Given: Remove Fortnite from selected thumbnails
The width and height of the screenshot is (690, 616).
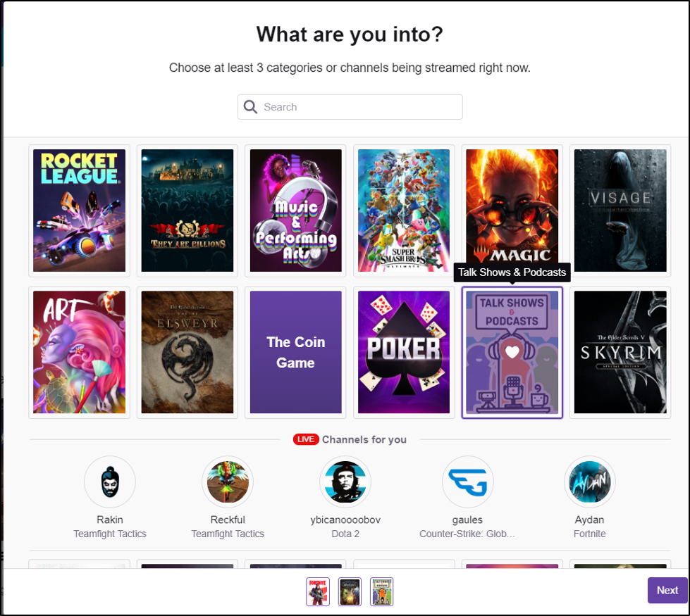Looking at the screenshot, I should tap(318, 592).
